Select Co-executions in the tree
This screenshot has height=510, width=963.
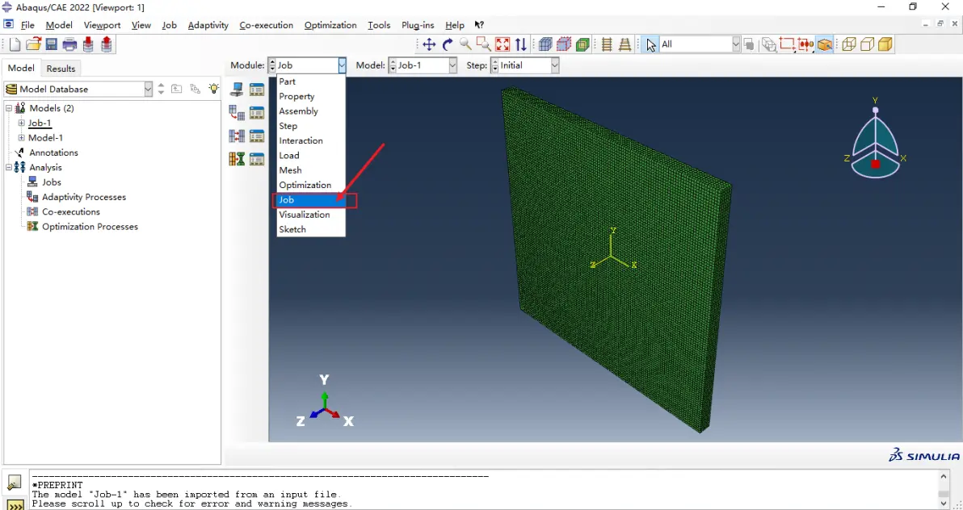pyautogui.click(x=70, y=211)
